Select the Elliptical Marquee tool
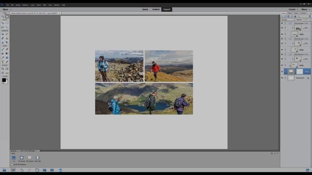Image resolution: width=312 pixels, height=175 pixels. 7,23
